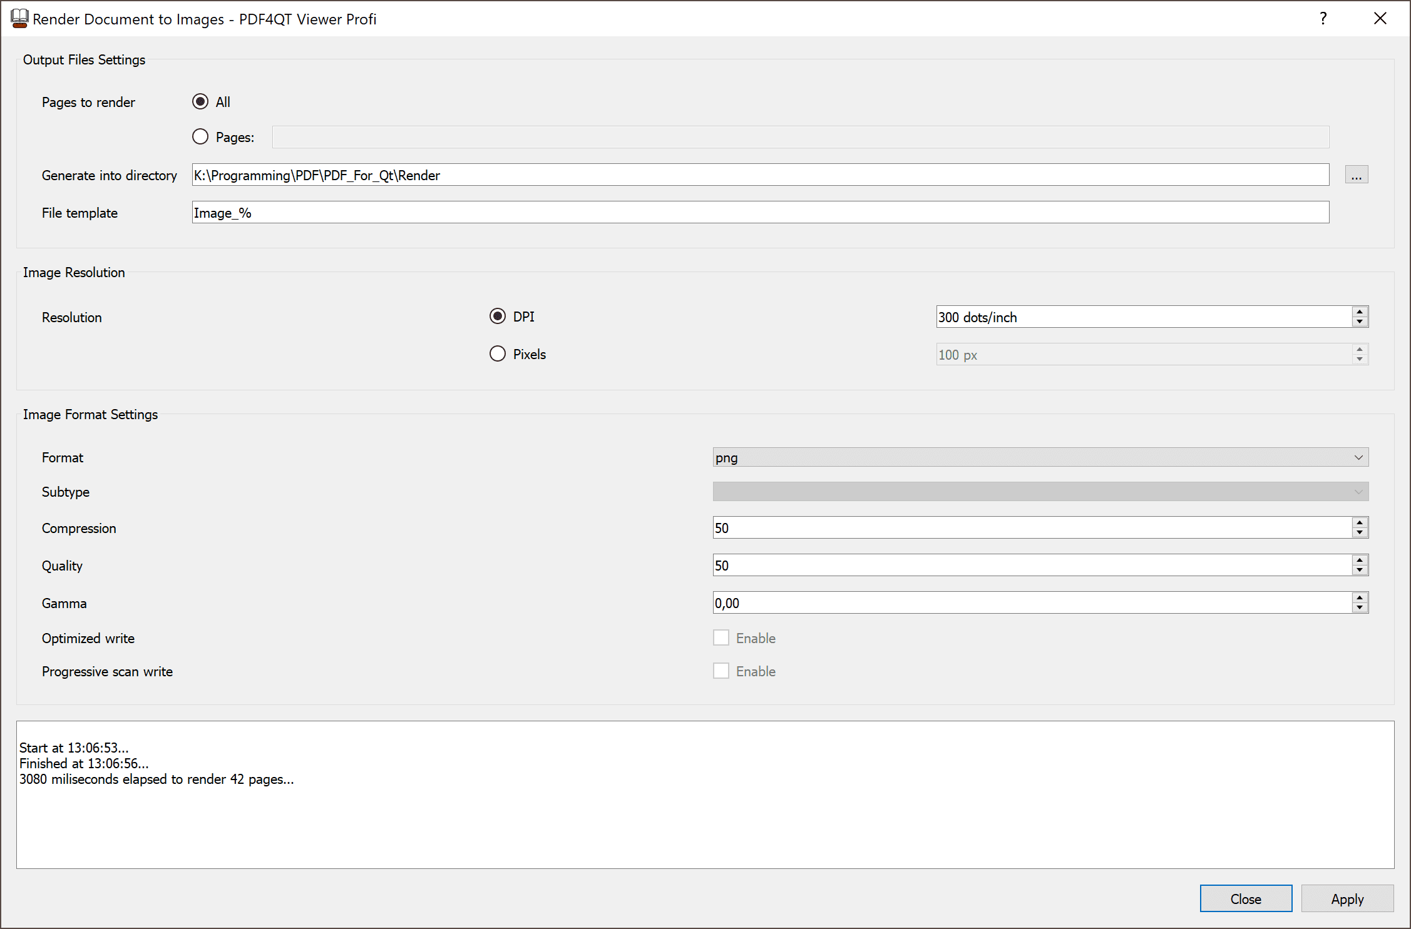Decrease Quality value with down arrow
Image resolution: width=1411 pixels, height=929 pixels.
(1360, 571)
